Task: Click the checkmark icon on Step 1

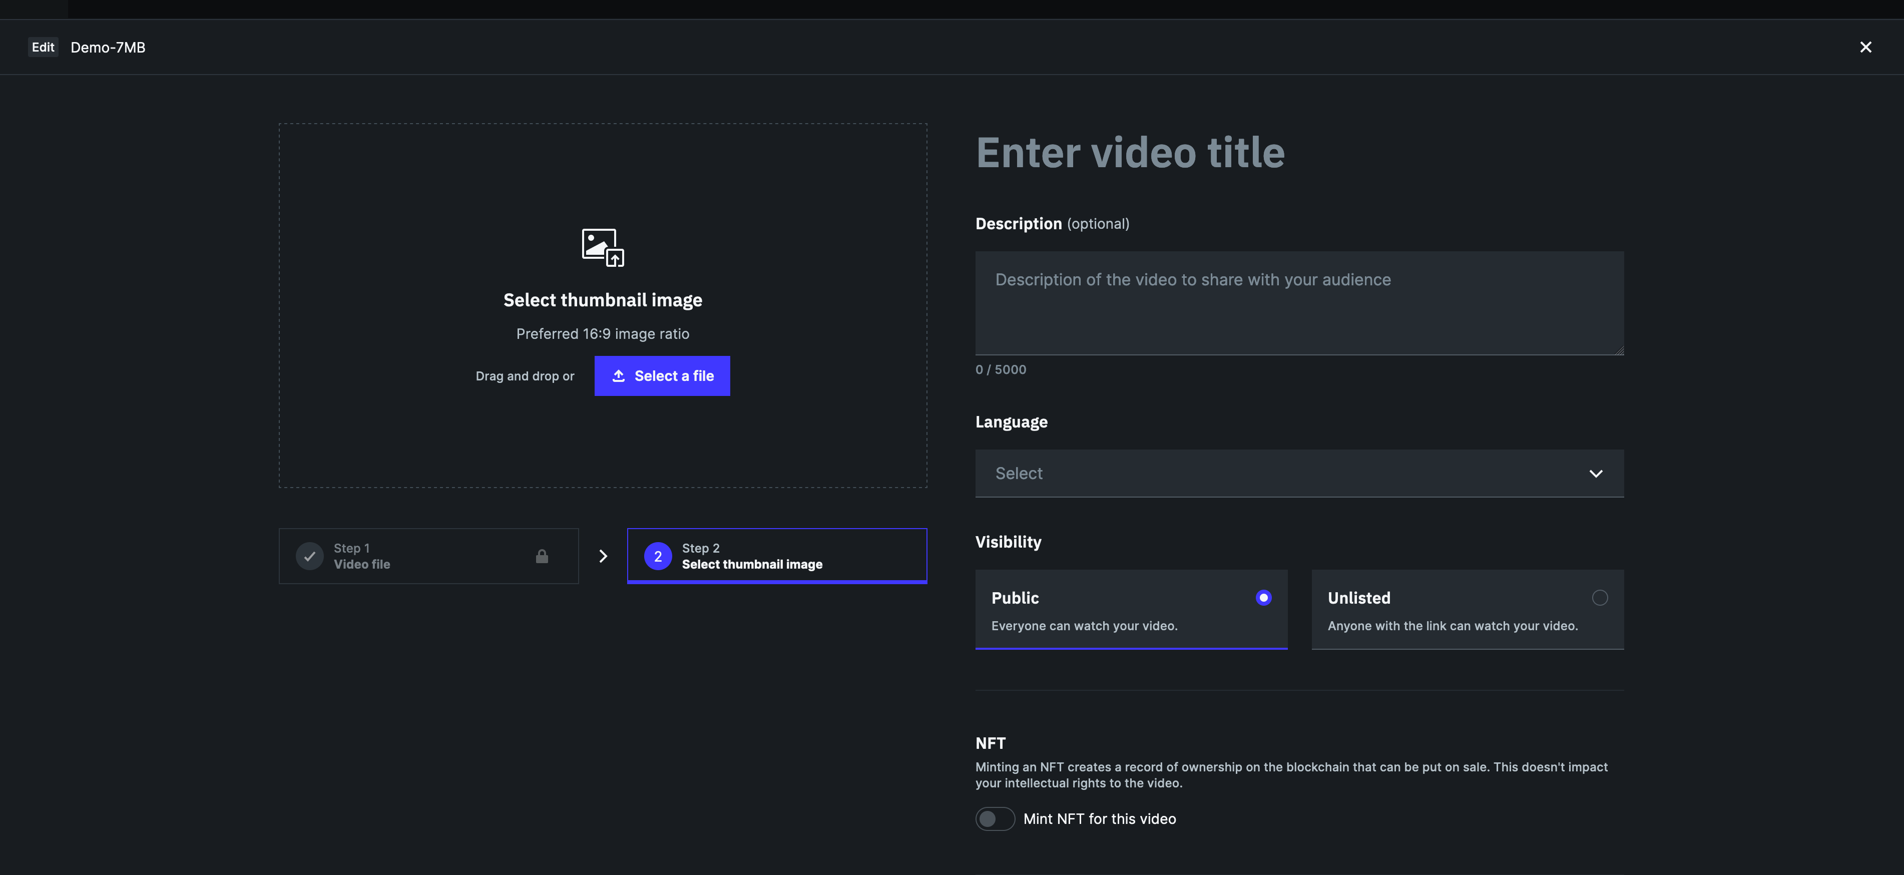Action: pos(309,556)
